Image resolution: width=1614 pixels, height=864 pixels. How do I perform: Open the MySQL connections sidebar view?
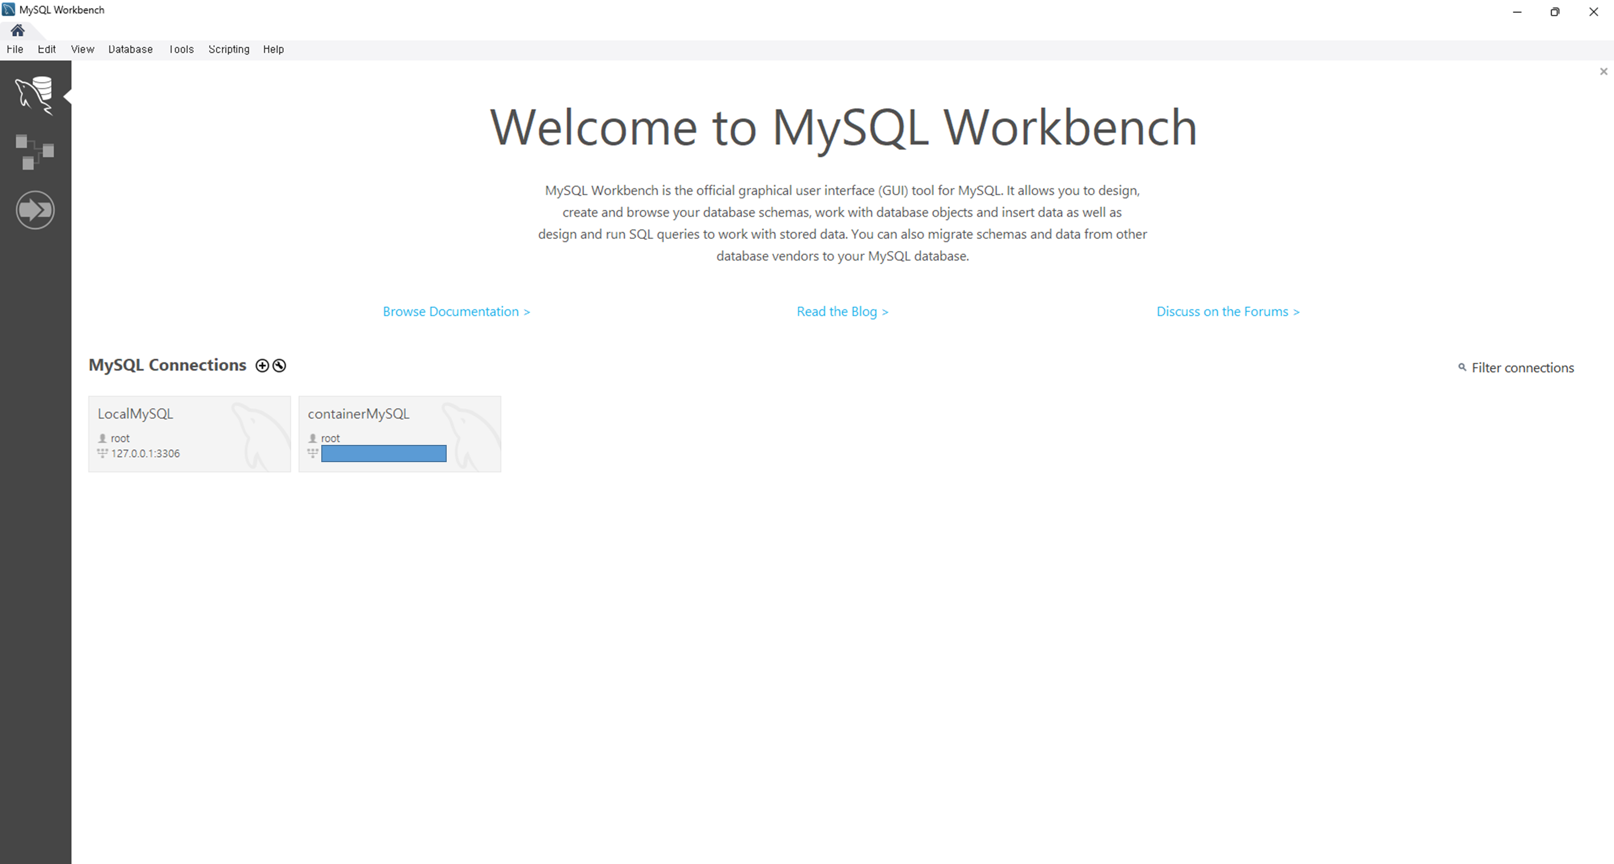point(34,95)
